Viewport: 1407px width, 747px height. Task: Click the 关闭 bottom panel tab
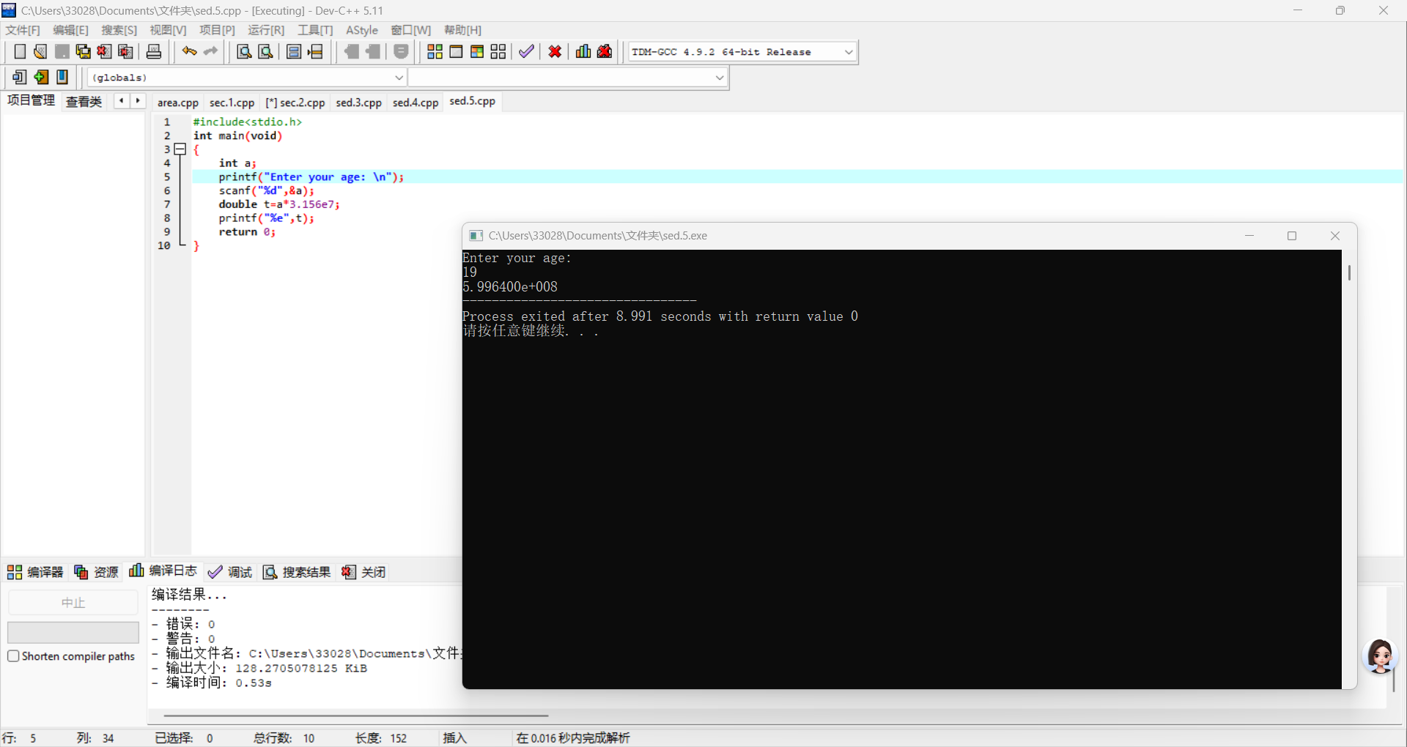point(363,572)
